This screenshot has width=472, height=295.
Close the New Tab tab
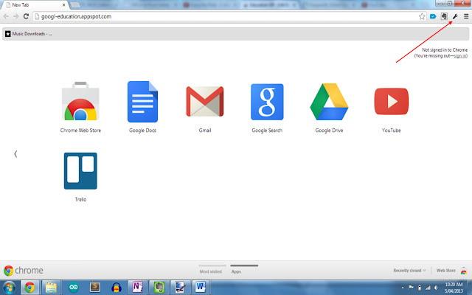coord(64,5)
